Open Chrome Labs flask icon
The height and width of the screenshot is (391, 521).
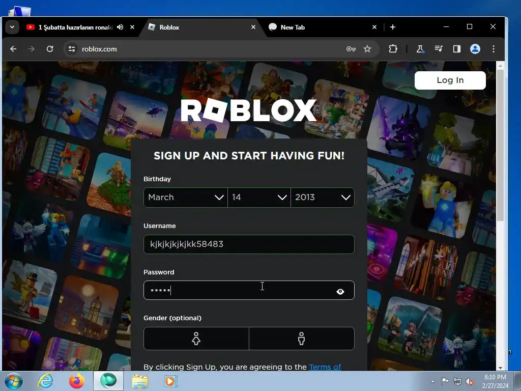420,49
